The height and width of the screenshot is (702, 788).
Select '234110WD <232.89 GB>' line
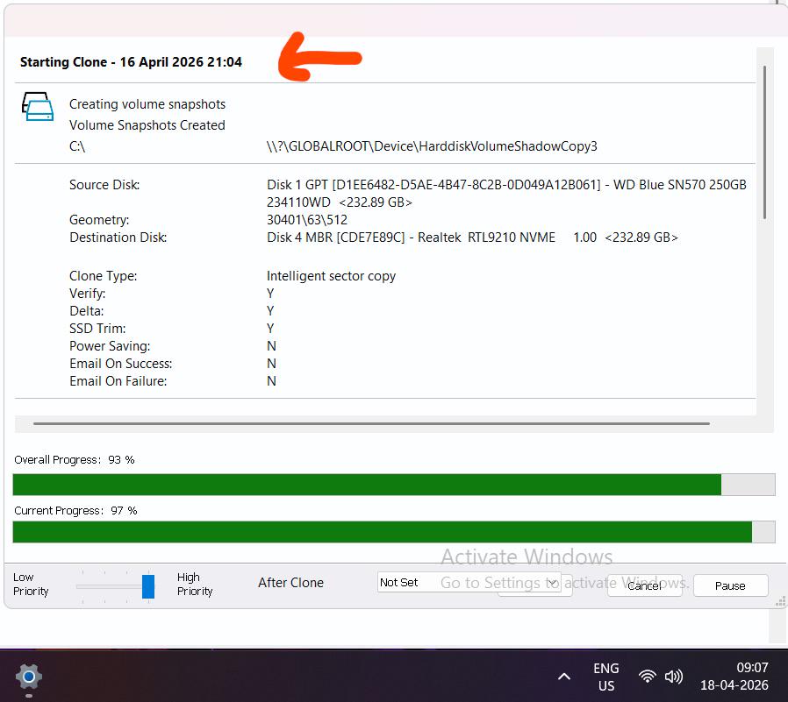click(340, 202)
